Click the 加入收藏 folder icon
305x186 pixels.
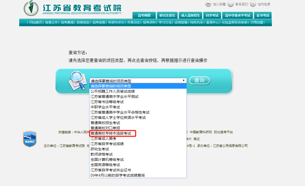[x=208, y=4]
